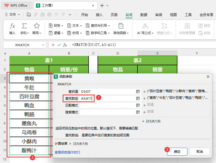The height and width of the screenshot is (163, 216).
Task: Open Print Preview icon
Action: coord(49,15)
